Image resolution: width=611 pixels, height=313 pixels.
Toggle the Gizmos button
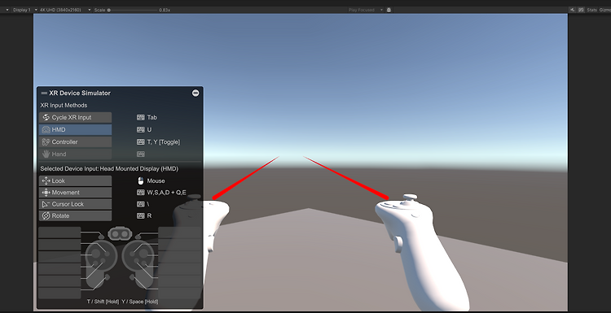tap(604, 10)
